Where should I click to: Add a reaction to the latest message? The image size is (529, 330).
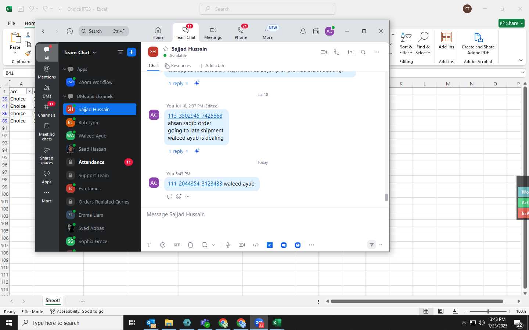point(179,197)
